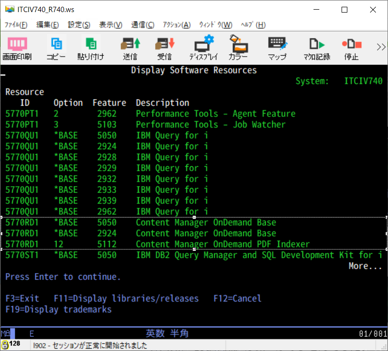Open the 表示(V) menu
Image resolution: width=388 pixels, height=351 pixels.
click(111, 25)
